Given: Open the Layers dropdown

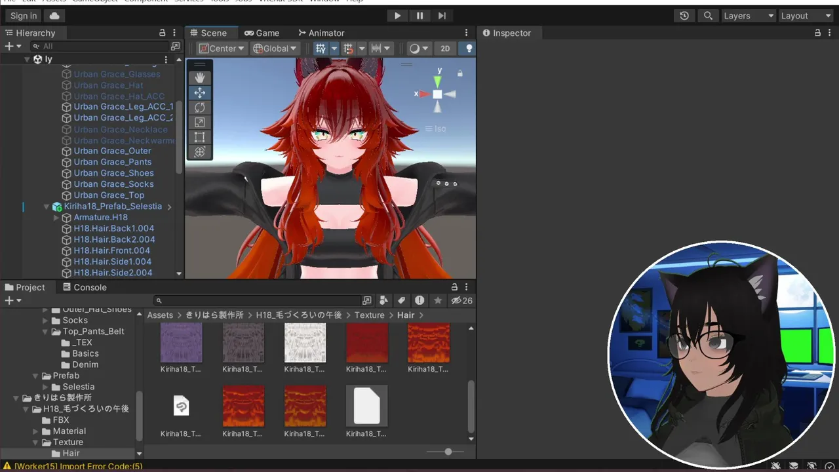Looking at the screenshot, I should (748, 16).
